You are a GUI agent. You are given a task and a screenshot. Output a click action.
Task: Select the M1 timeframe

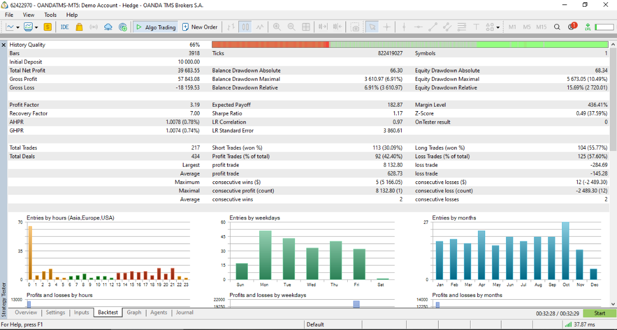(512, 27)
